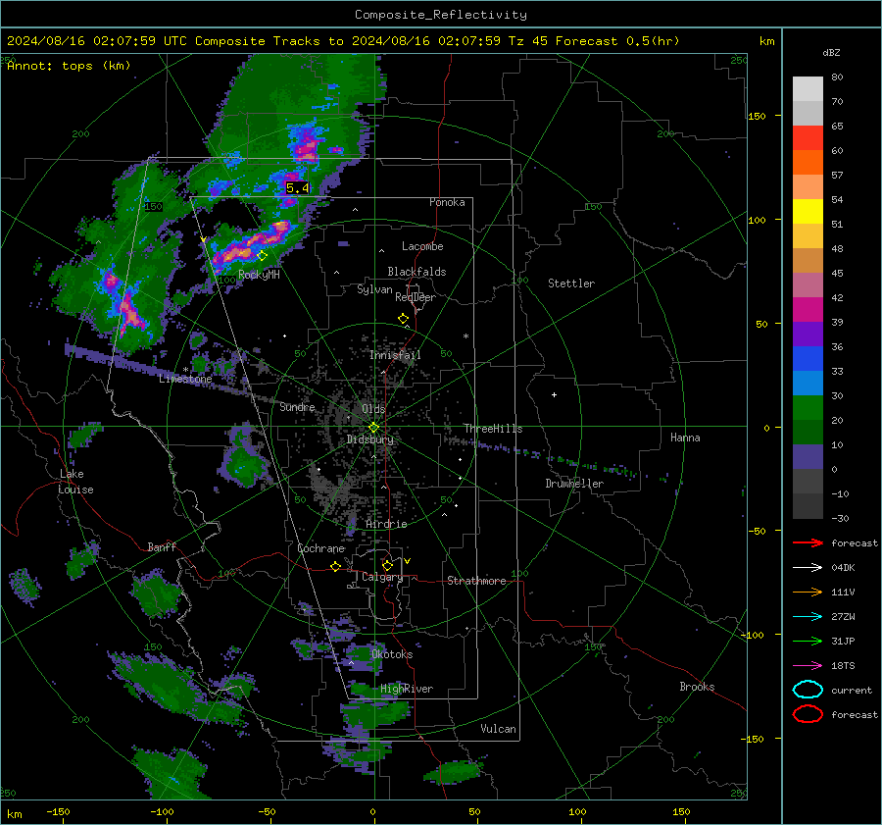882x825 pixels.
Task: Click the yellow diamond marker inside Calgary
Action: pyautogui.click(x=387, y=565)
